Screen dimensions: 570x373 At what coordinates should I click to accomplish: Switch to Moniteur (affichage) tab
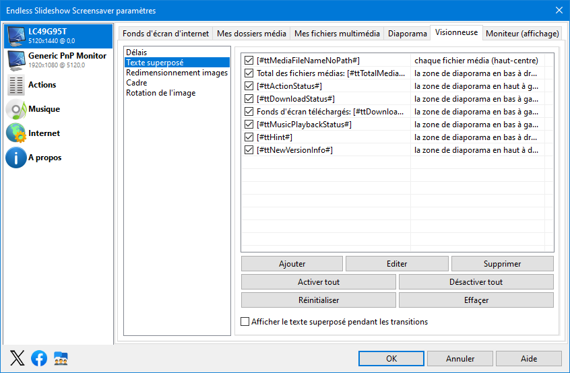522,34
